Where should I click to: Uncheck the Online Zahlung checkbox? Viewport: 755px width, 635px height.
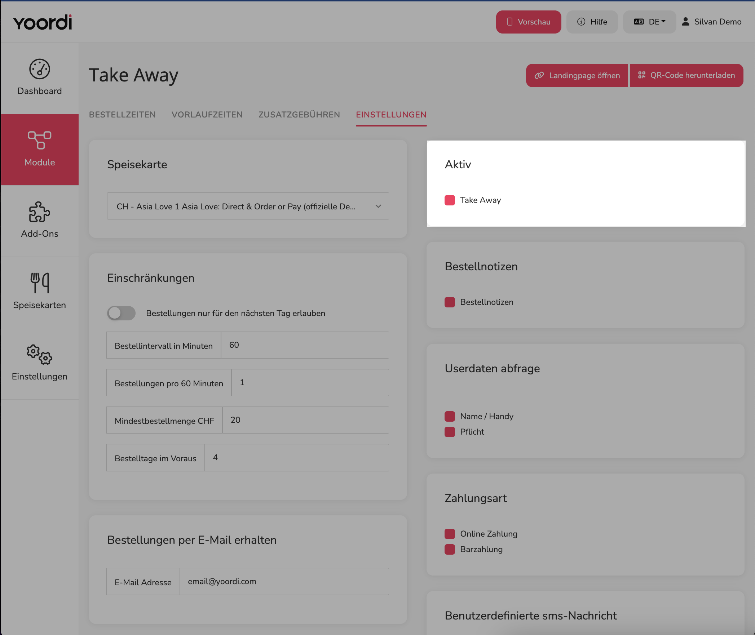pos(450,534)
